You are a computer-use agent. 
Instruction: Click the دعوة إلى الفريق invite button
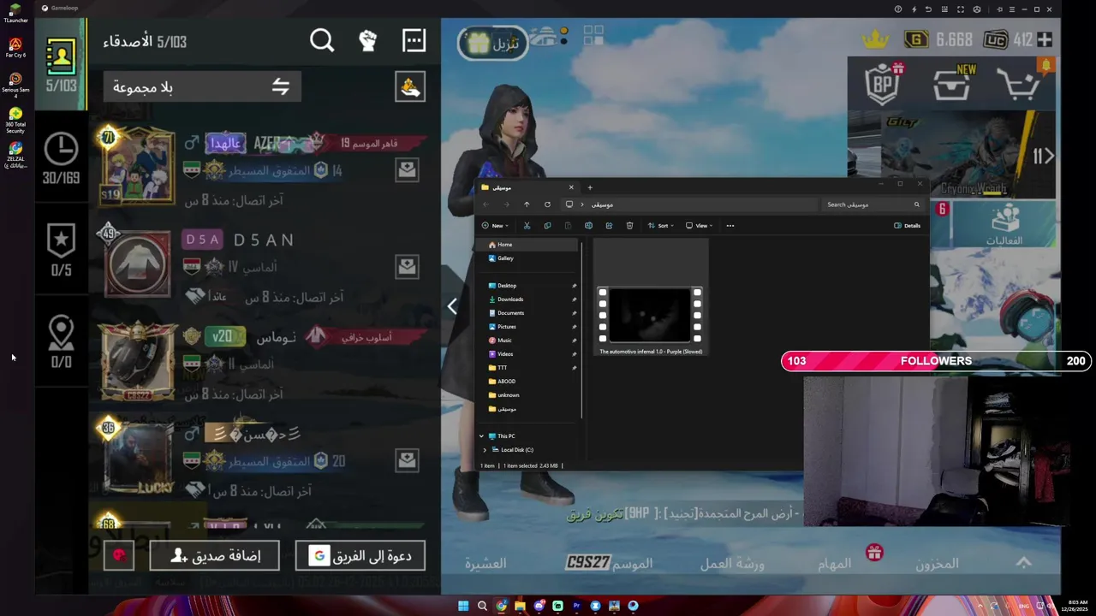360,556
